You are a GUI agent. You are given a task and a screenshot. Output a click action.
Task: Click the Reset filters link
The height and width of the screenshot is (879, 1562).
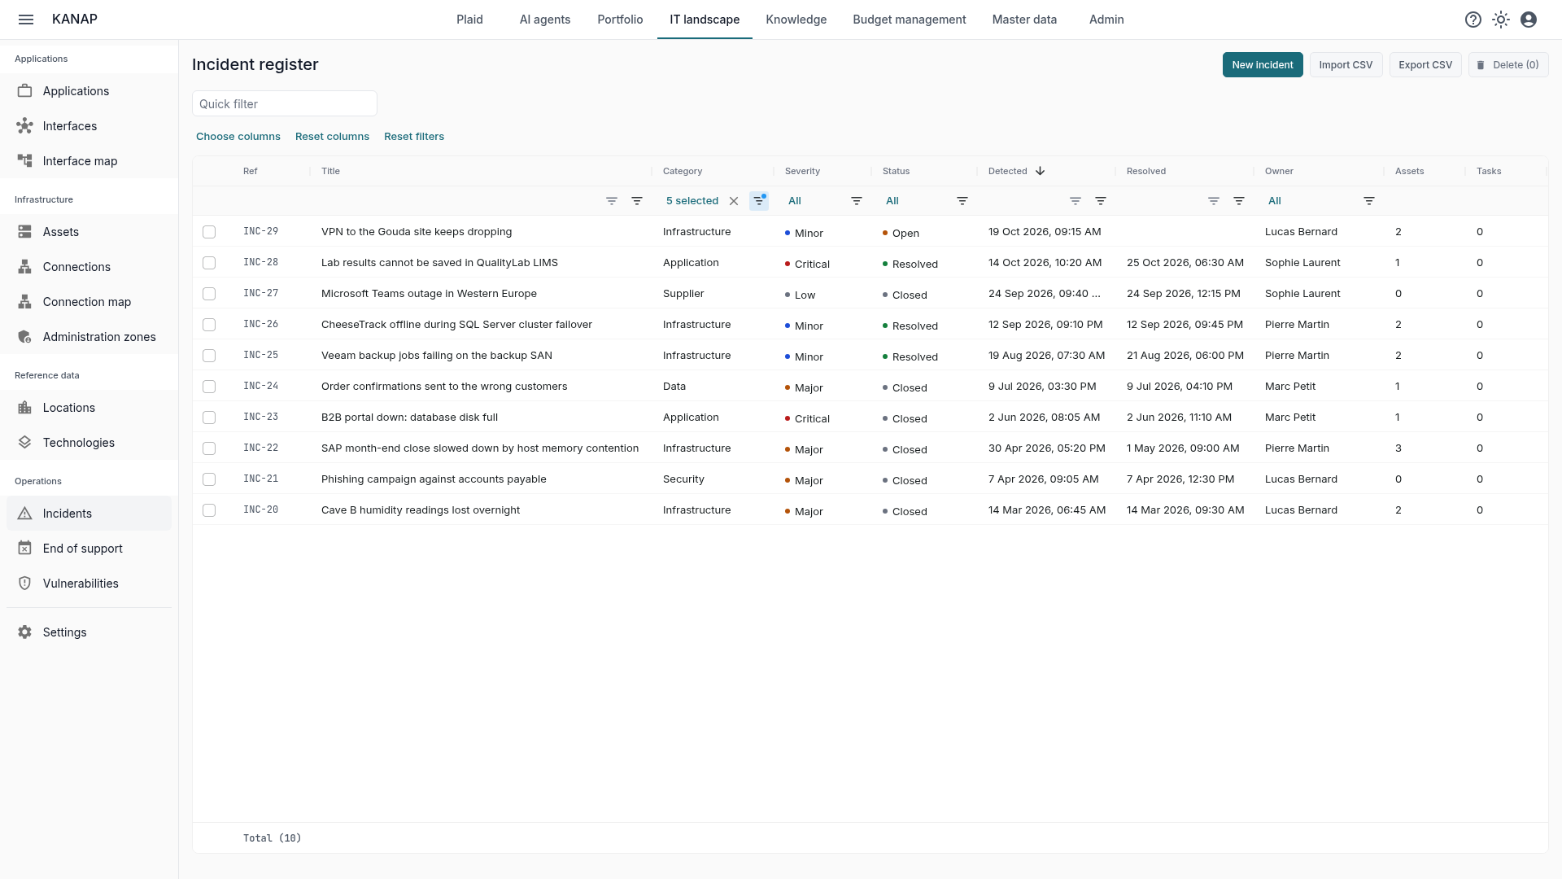coord(414,137)
